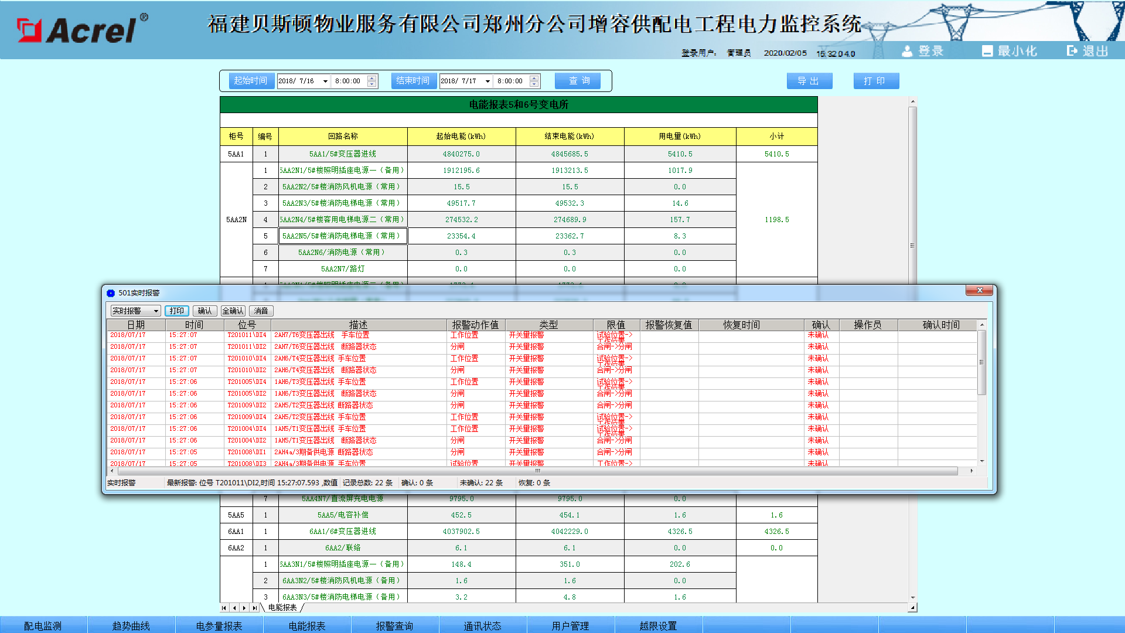Image resolution: width=1125 pixels, height=633 pixels.
Task: Click the exit (退出) icon in header
Action: click(x=1072, y=51)
